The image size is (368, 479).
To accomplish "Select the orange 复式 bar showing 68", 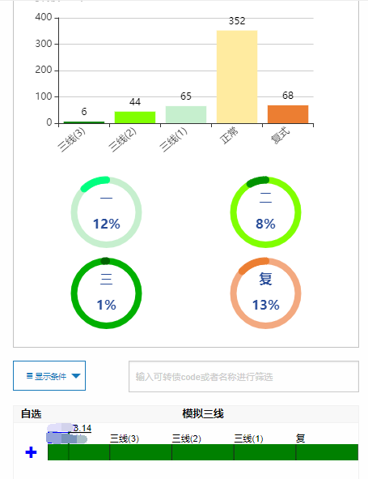I will pyautogui.click(x=288, y=114).
